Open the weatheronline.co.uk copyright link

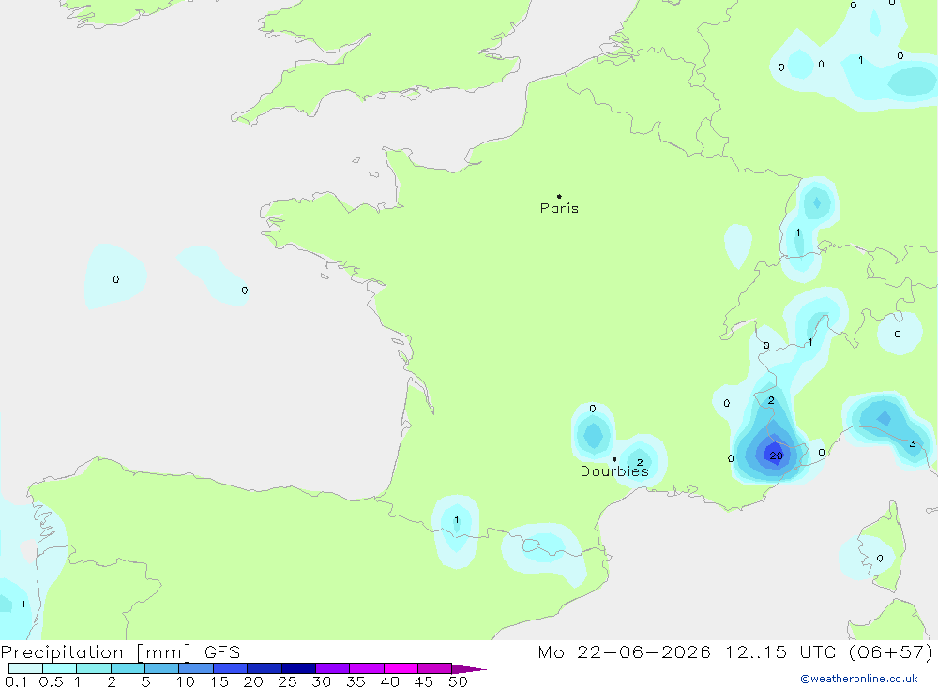point(859,679)
